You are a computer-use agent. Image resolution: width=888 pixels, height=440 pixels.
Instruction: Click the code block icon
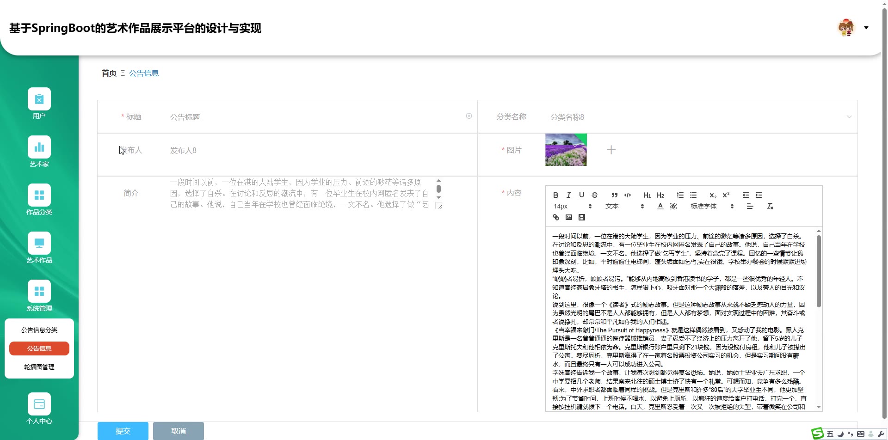point(628,195)
